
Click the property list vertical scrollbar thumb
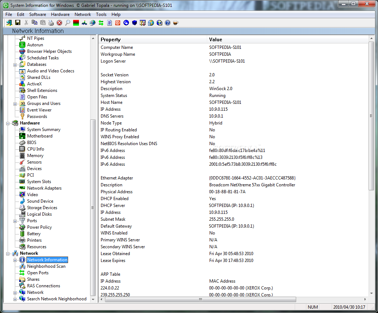371,116
